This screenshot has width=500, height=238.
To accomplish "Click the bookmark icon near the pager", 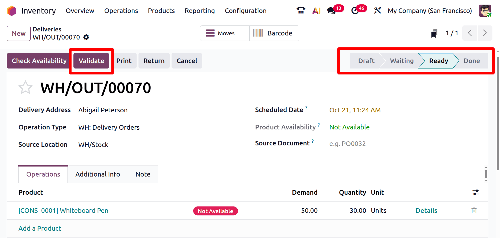I will pyautogui.click(x=434, y=34).
